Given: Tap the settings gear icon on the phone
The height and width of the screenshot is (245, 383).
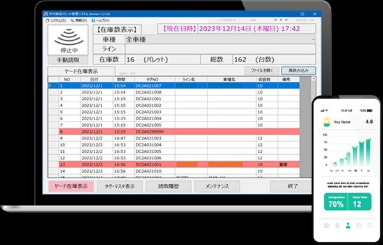Looking at the screenshot, I should [359, 225].
